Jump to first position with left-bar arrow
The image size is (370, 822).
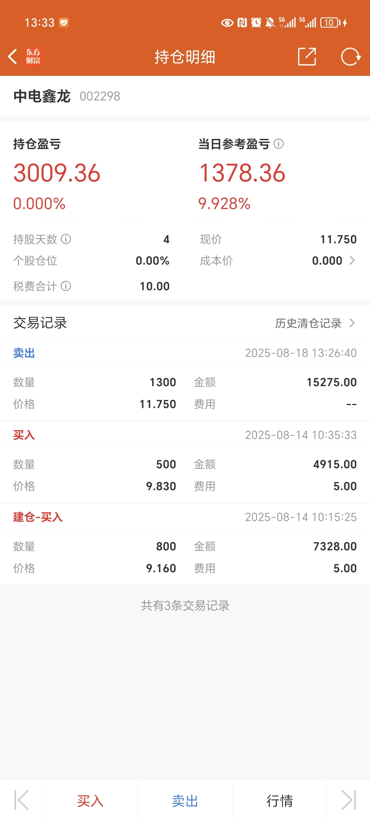coord(21,800)
